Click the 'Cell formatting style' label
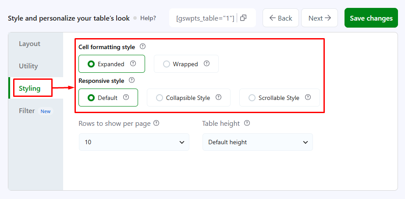405x199 pixels. pyautogui.click(x=107, y=47)
